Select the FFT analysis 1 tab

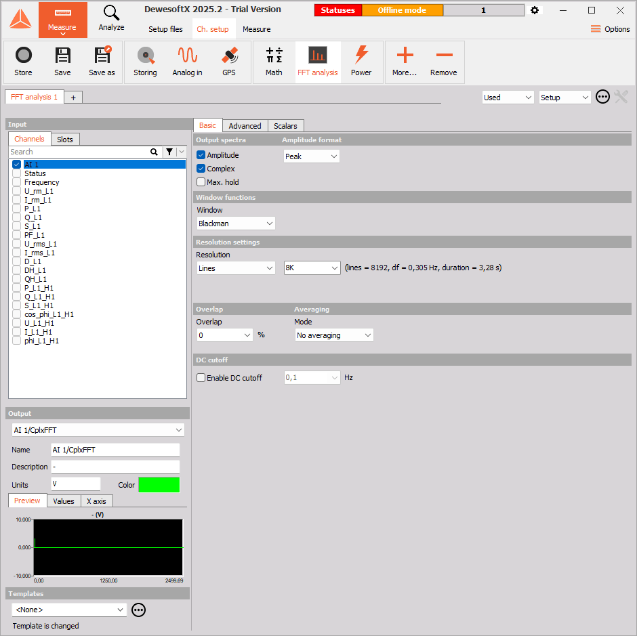[x=34, y=97]
